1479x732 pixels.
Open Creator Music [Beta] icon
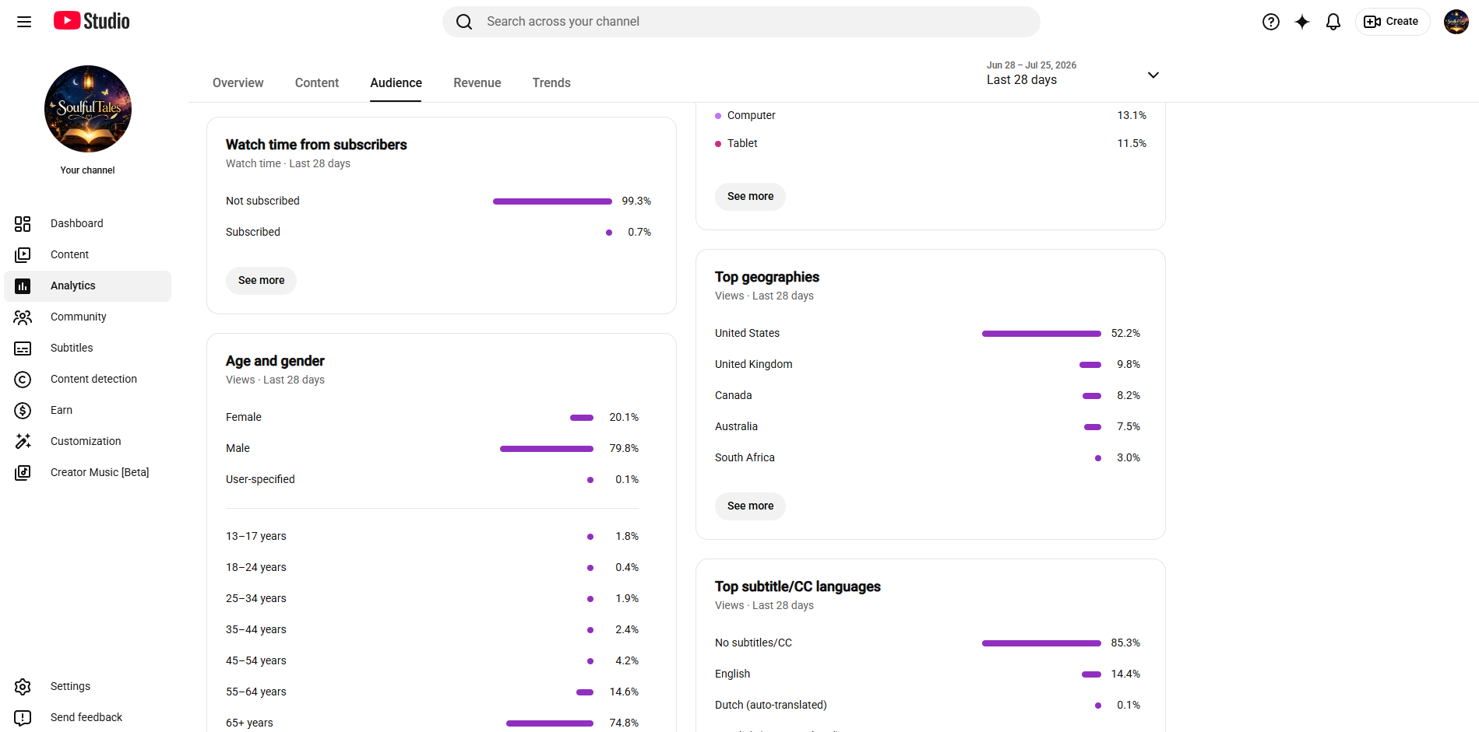pos(23,473)
